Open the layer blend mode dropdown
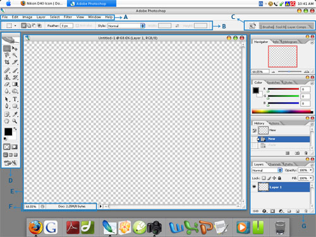This screenshot has width=316, height=237. coord(267,170)
